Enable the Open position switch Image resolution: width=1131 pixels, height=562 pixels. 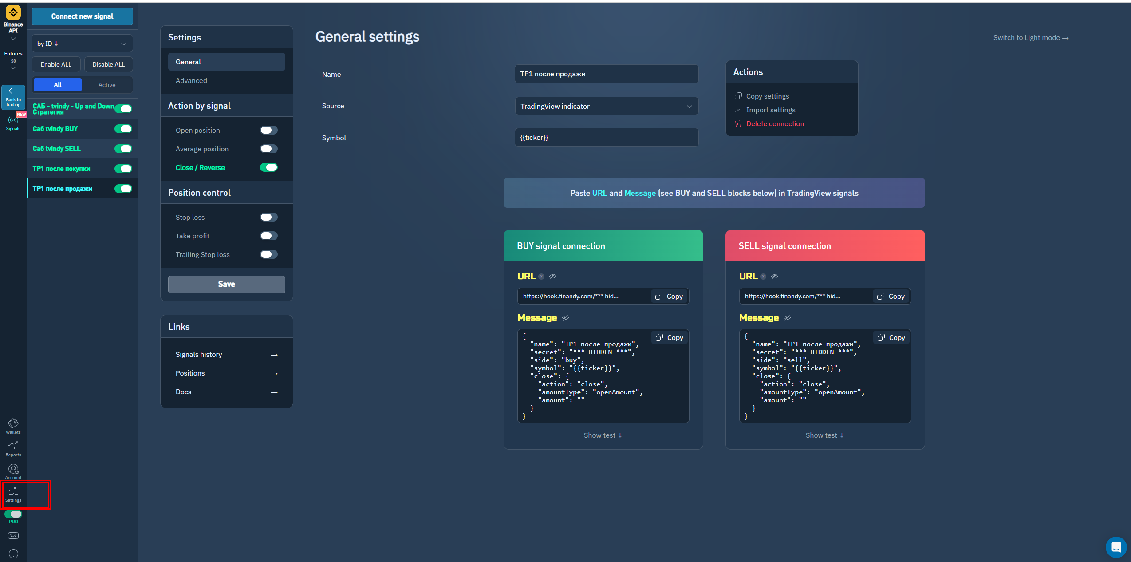269,130
